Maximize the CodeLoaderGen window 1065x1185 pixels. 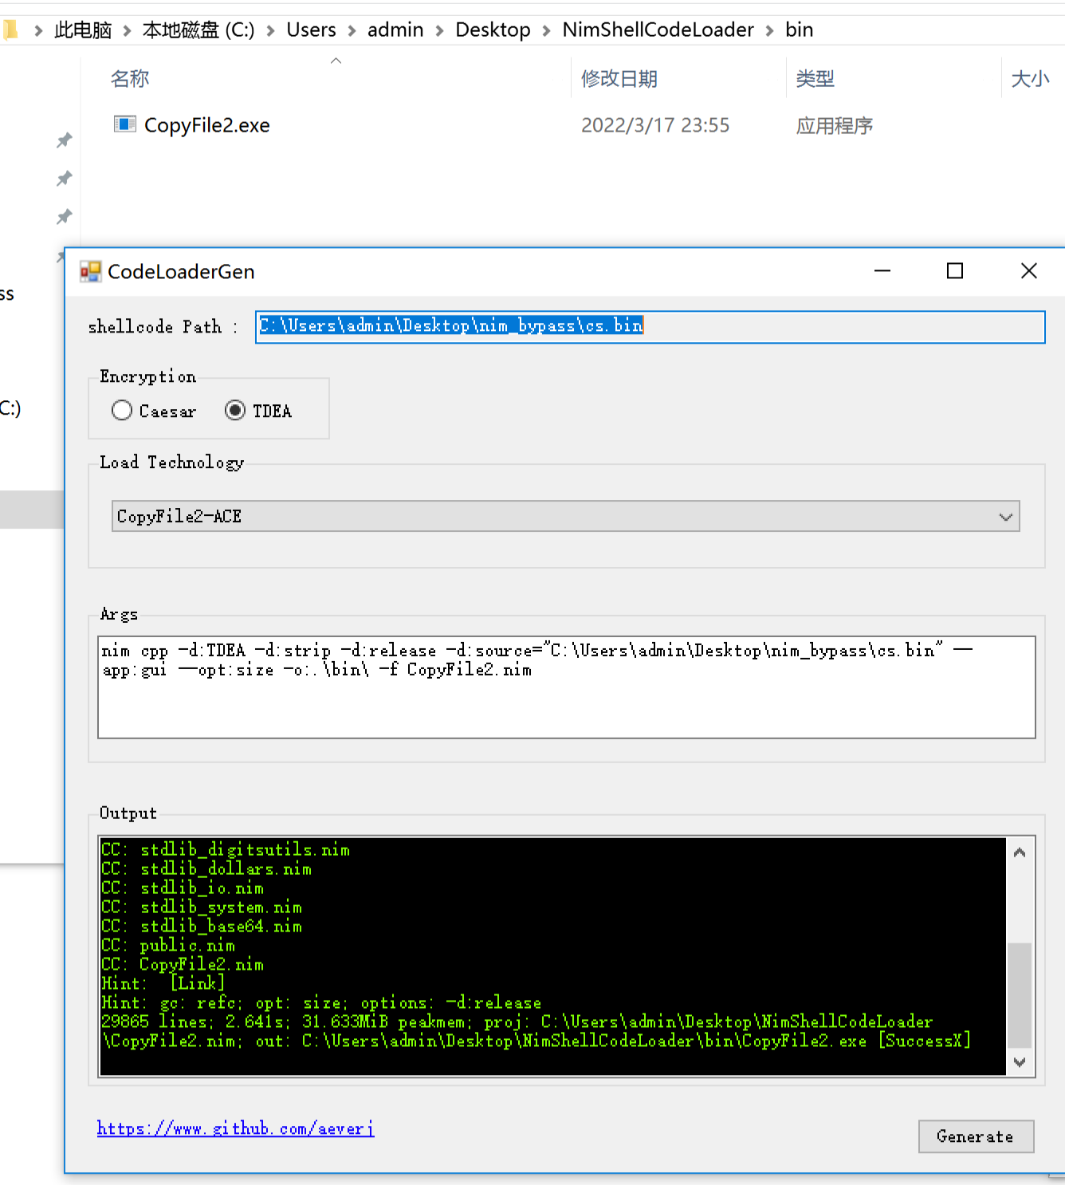coord(955,271)
